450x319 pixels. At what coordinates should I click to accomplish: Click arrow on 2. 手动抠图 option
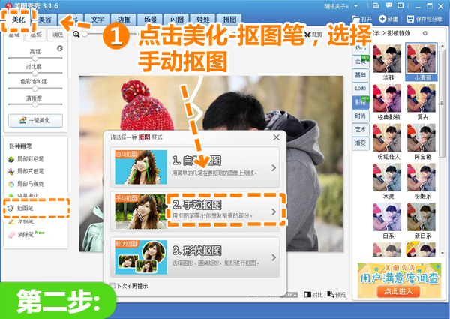[x=274, y=212]
